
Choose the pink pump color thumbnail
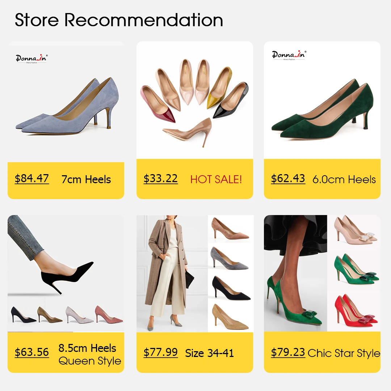tap(109, 314)
